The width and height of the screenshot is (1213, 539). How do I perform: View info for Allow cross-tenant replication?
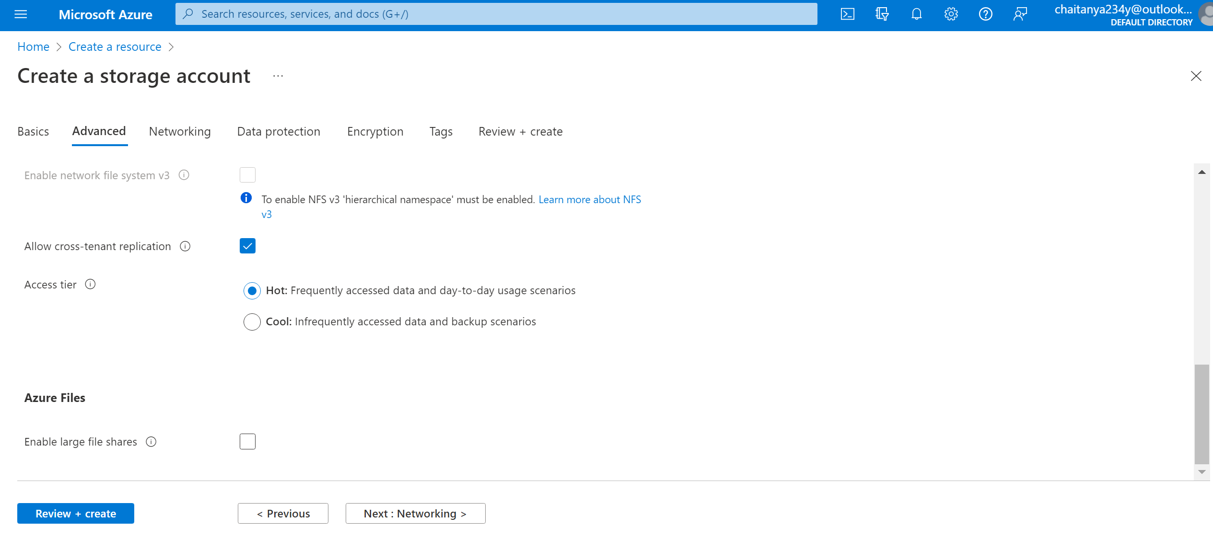(x=186, y=246)
